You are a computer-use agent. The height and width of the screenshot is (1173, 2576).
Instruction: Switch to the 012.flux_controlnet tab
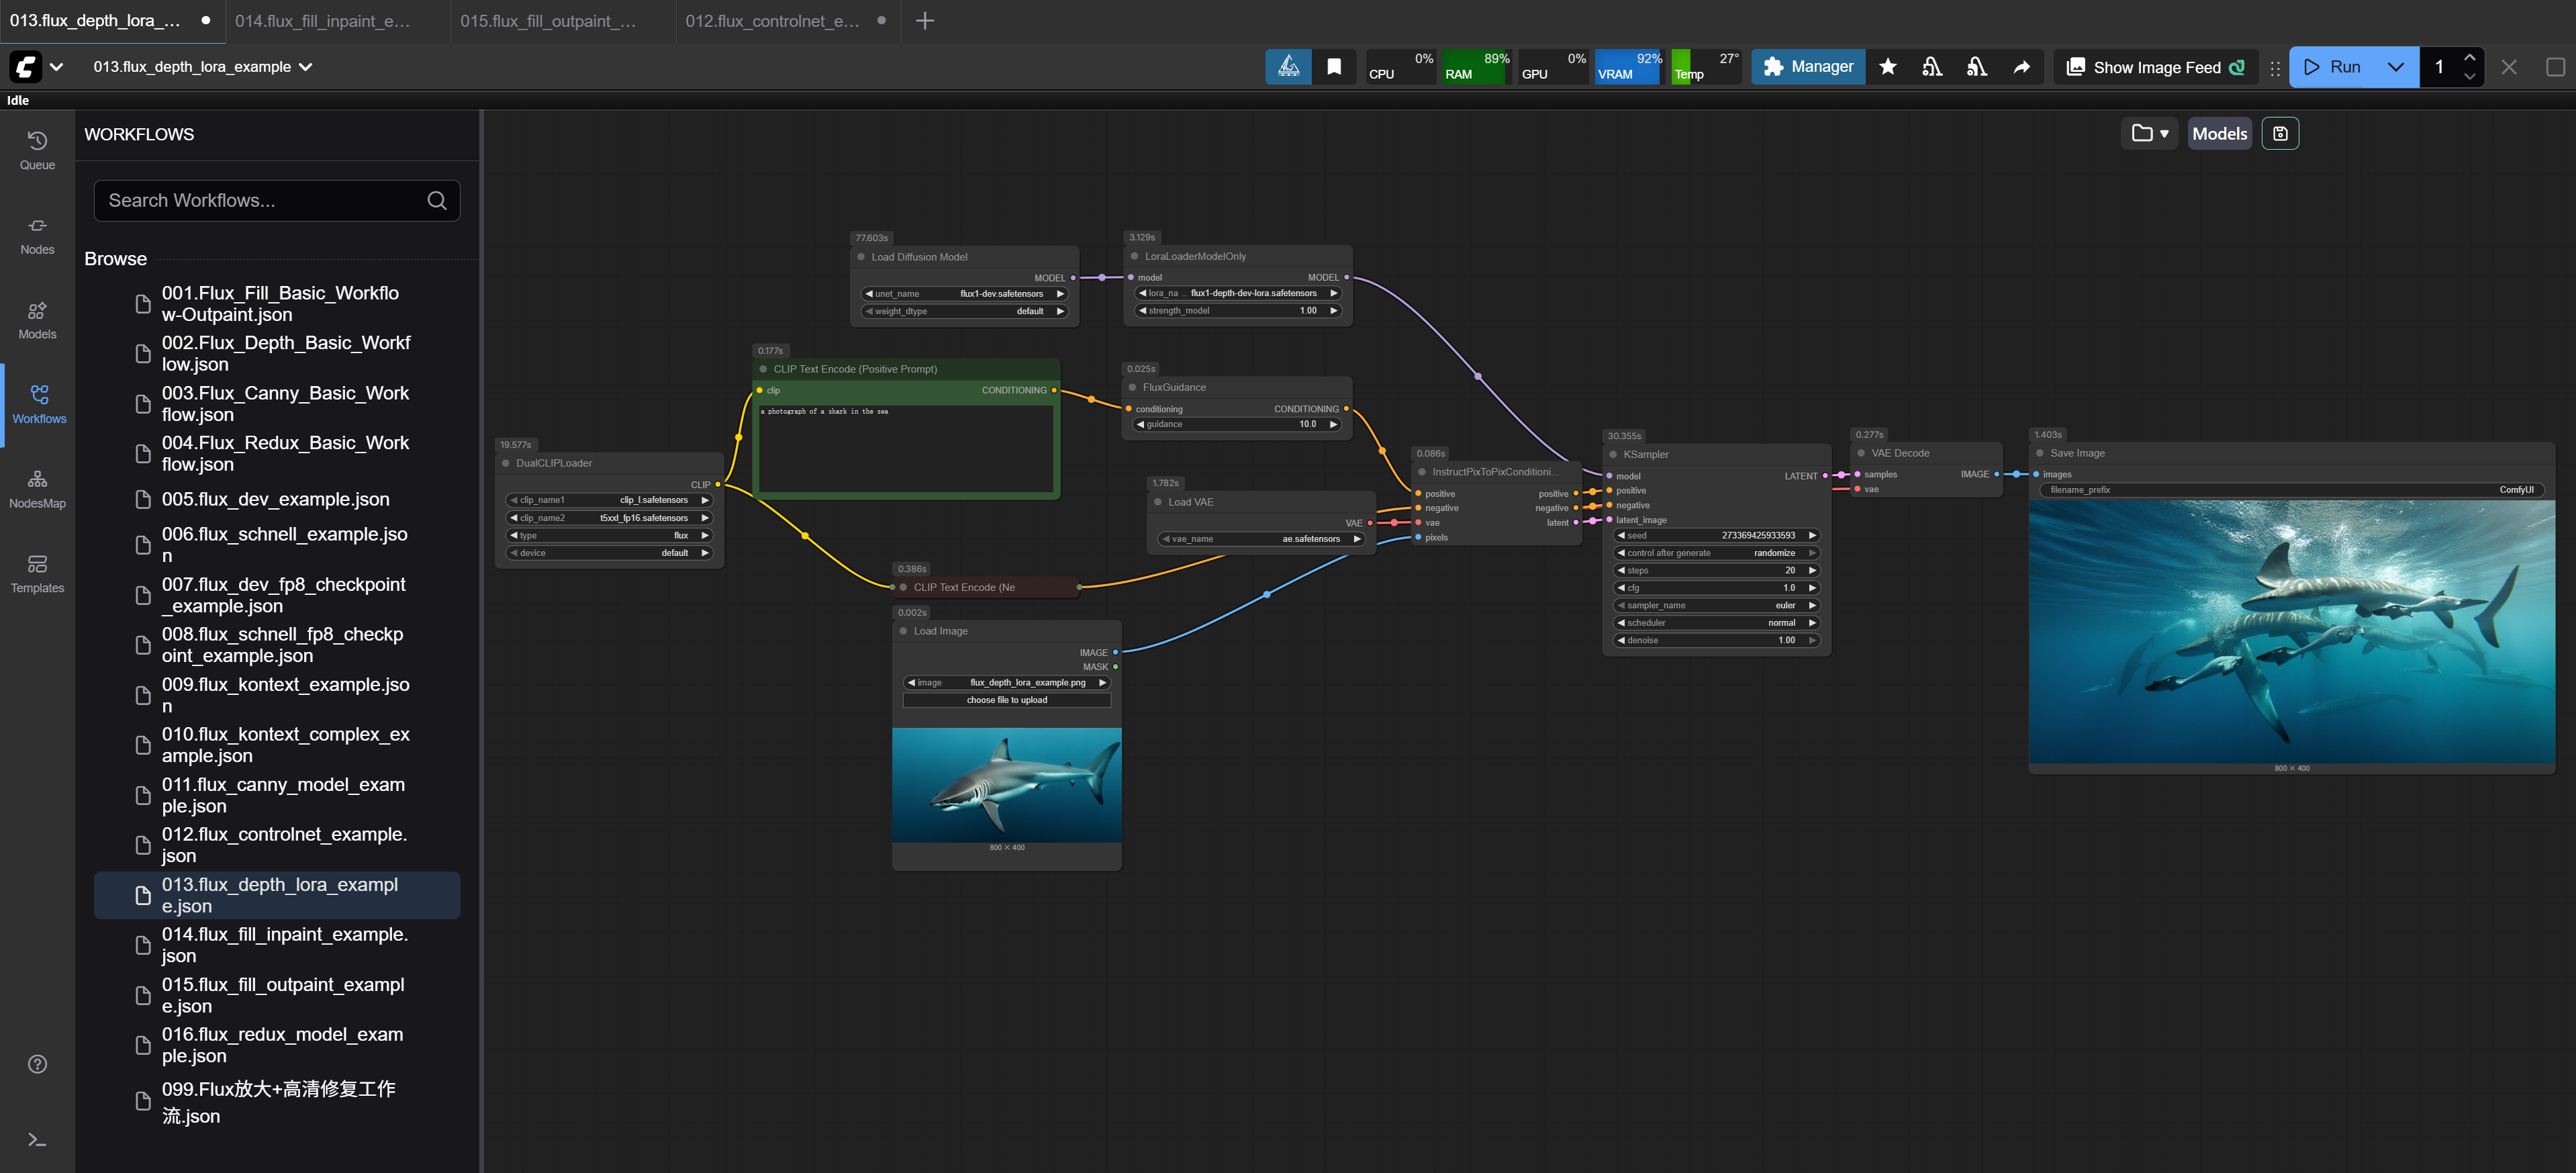[x=772, y=21]
